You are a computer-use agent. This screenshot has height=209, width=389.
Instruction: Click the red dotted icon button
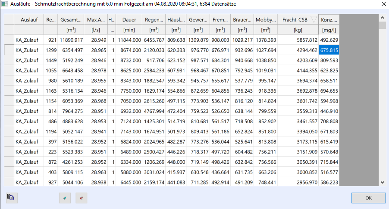[x=82, y=198]
